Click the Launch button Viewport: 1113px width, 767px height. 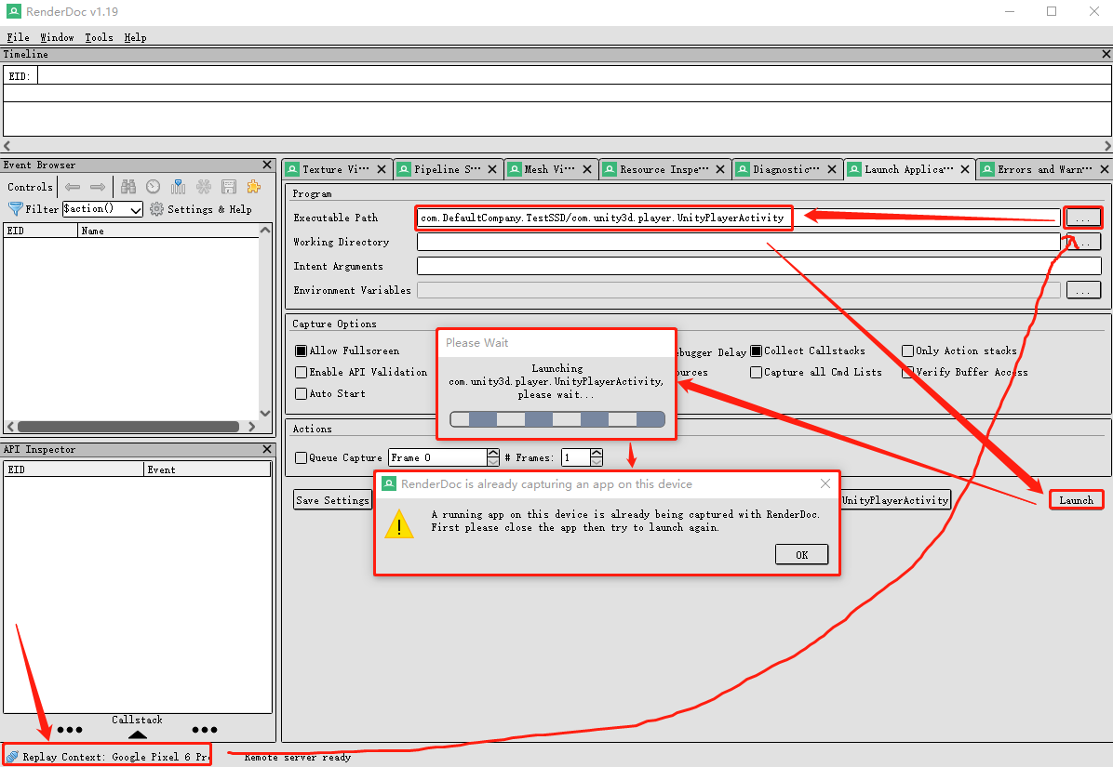click(1076, 499)
